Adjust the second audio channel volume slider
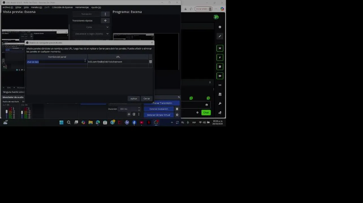 [x=22, y=112]
